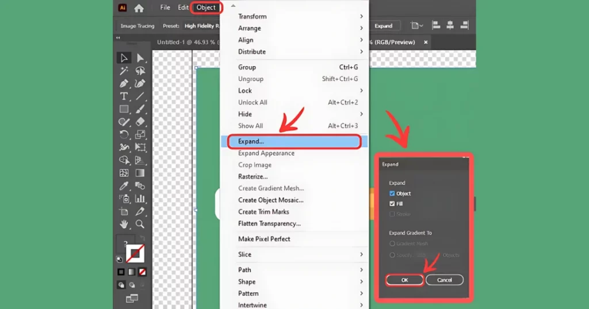Select the Curvature tool
The width and height of the screenshot is (589, 309).
click(140, 83)
